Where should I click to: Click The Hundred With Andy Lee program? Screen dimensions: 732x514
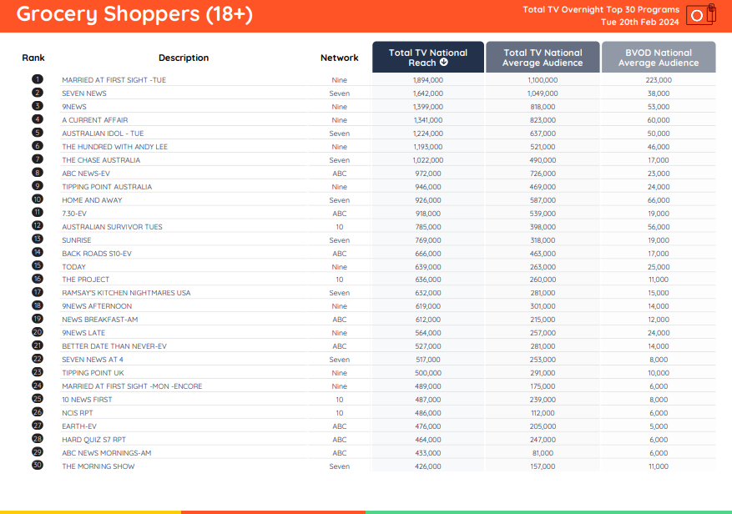tap(114, 147)
